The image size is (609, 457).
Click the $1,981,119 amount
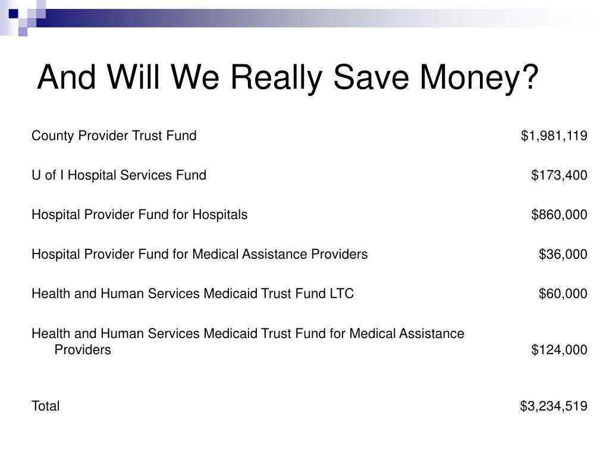(554, 136)
